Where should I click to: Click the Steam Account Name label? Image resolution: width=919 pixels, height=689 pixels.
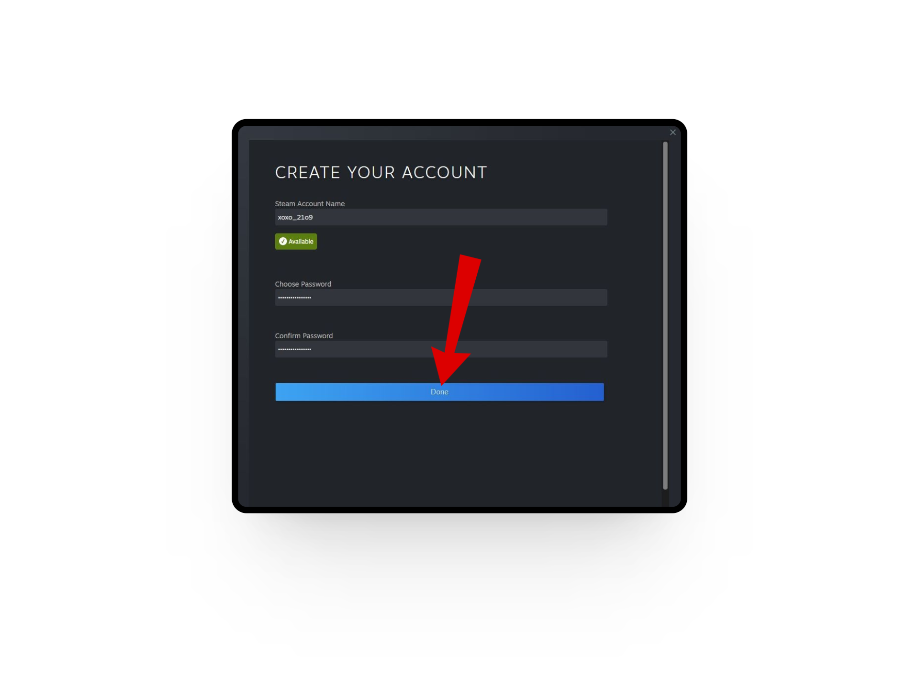(x=310, y=204)
